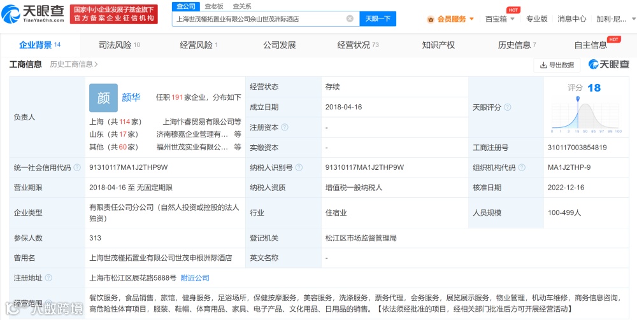This screenshot has width=637, height=320.
Task: Switch to 公司发展 tab
Action: pos(280,45)
